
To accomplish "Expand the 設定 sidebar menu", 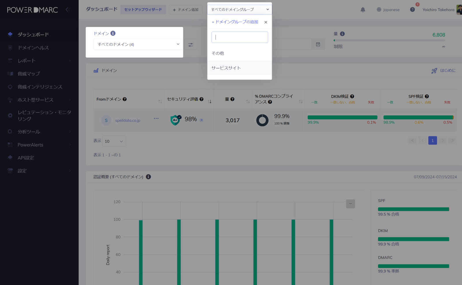I will pos(39,171).
